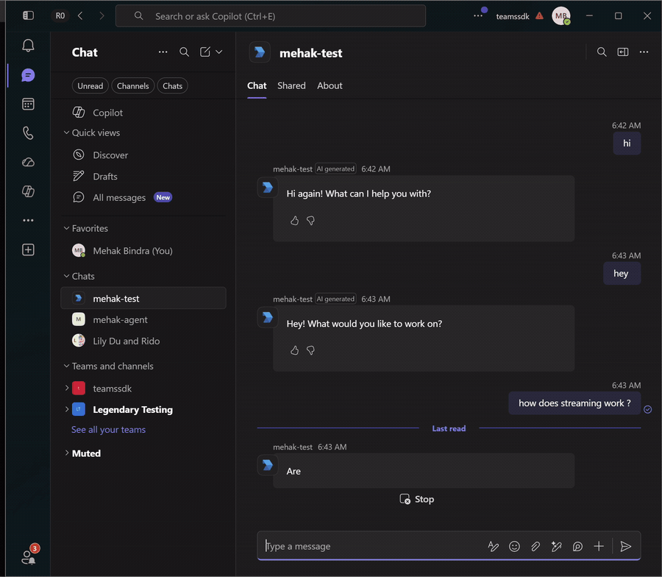This screenshot has height=577, width=662.
Task: Open the Chat icon in left rail
Action: pos(28,75)
